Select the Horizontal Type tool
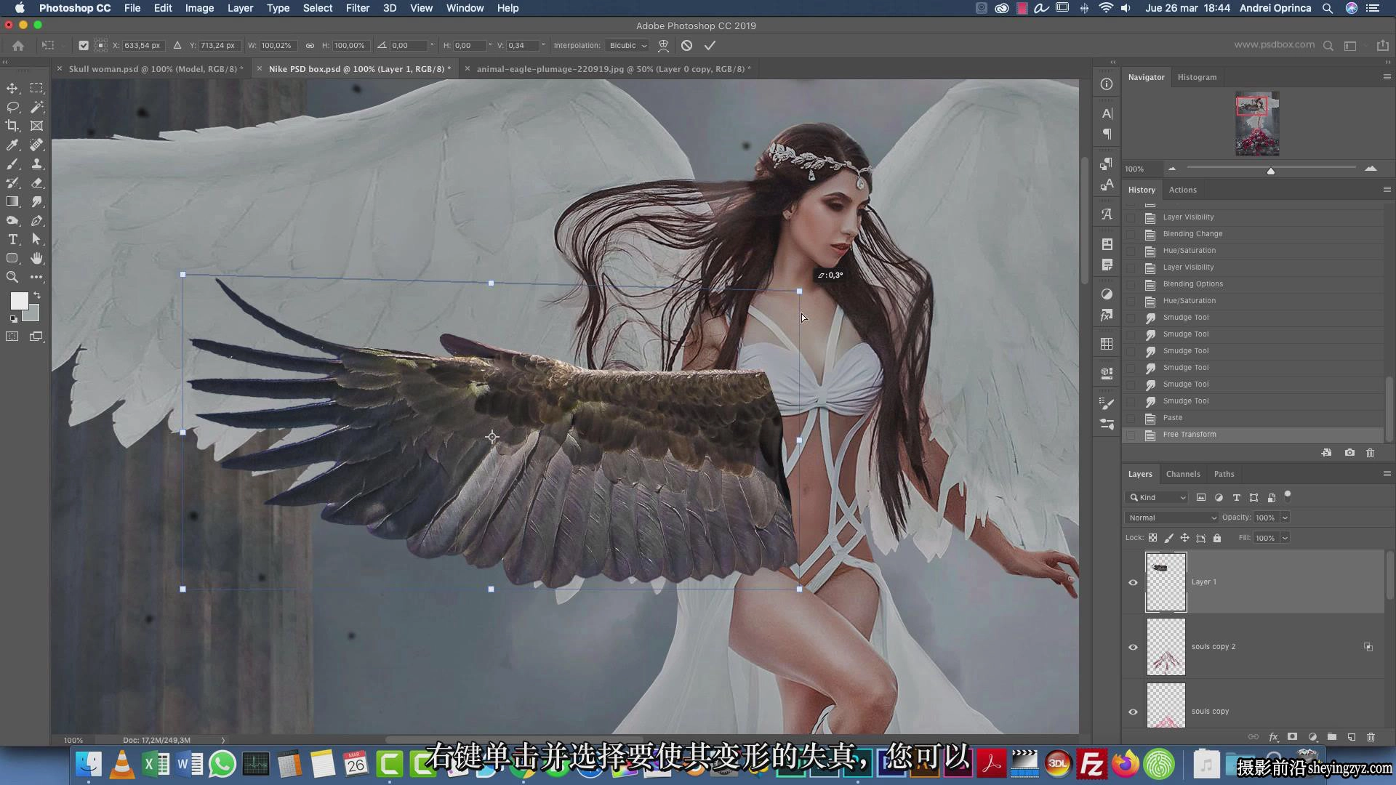The height and width of the screenshot is (785, 1396). [x=12, y=239]
